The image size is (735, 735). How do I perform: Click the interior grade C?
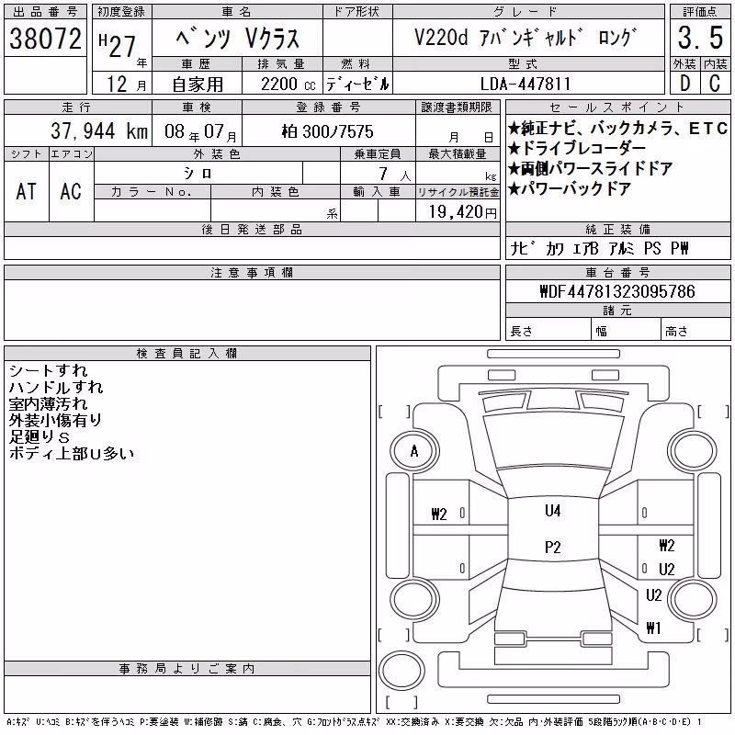coord(715,84)
